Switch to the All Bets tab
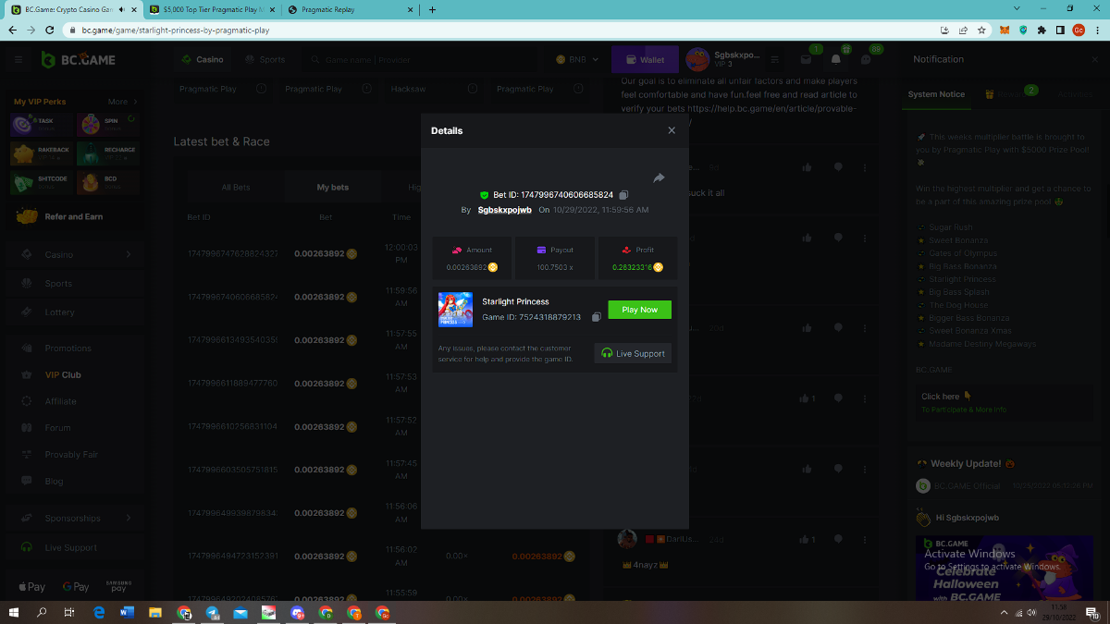This screenshot has width=1110, height=624. click(x=236, y=187)
